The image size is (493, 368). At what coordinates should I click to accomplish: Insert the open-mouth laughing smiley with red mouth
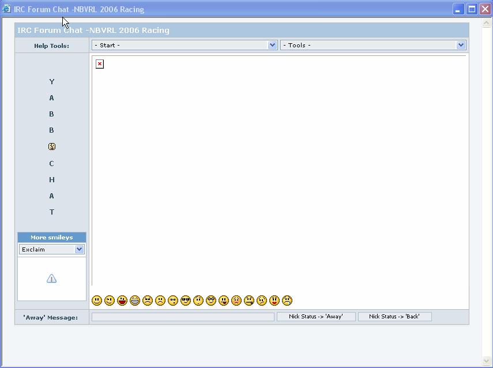click(x=122, y=301)
